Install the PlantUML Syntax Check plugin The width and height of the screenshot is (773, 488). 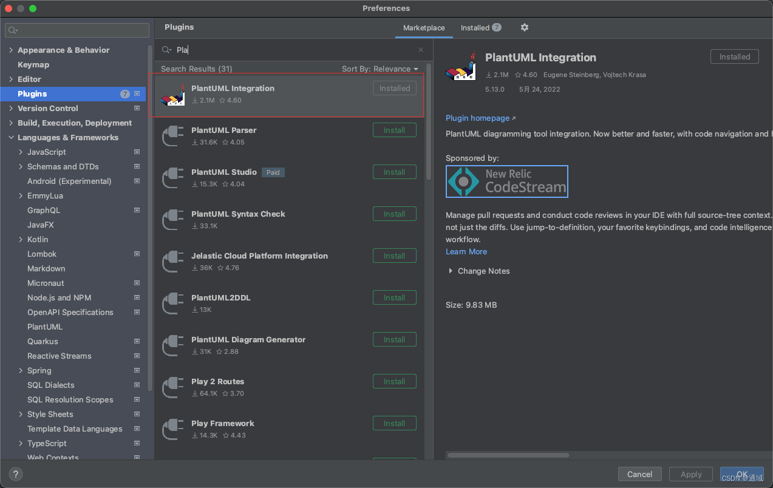pyautogui.click(x=395, y=214)
